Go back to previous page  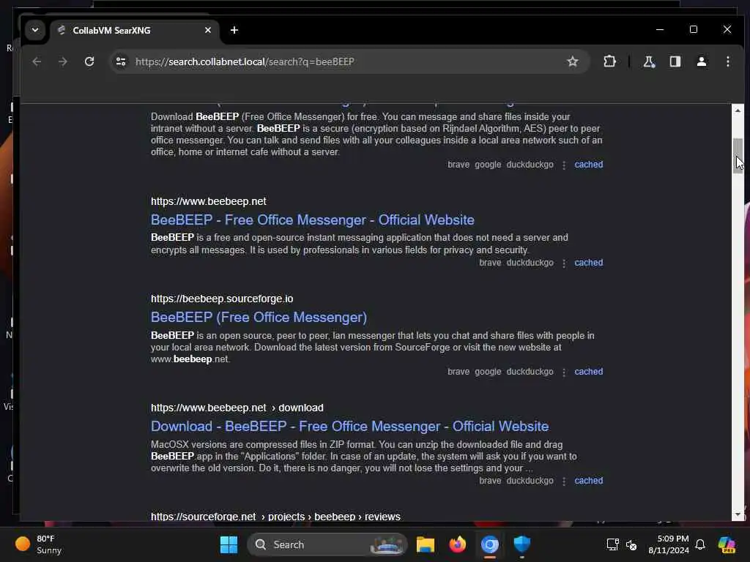coord(37,61)
